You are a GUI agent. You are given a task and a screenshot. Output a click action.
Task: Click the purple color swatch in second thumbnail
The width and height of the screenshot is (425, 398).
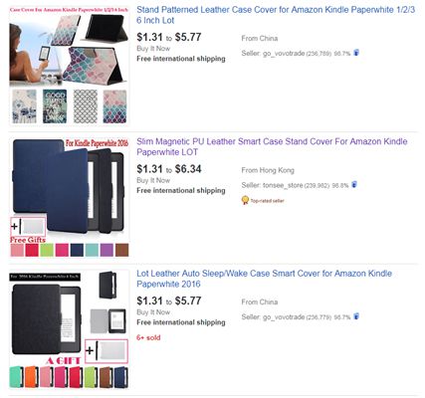(106, 250)
